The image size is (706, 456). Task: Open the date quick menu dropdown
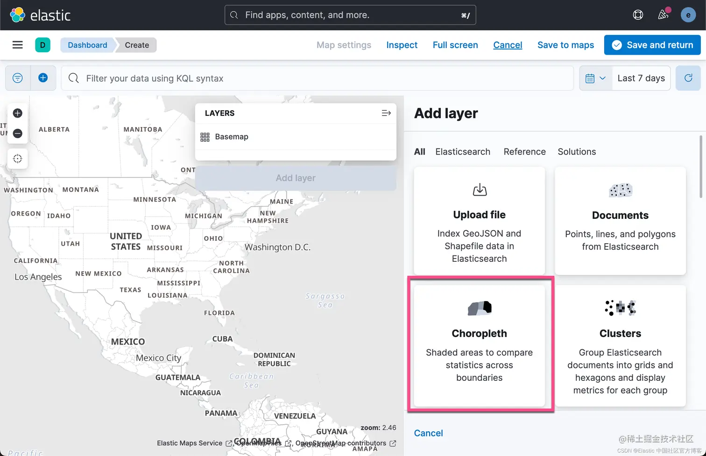[x=596, y=78]
